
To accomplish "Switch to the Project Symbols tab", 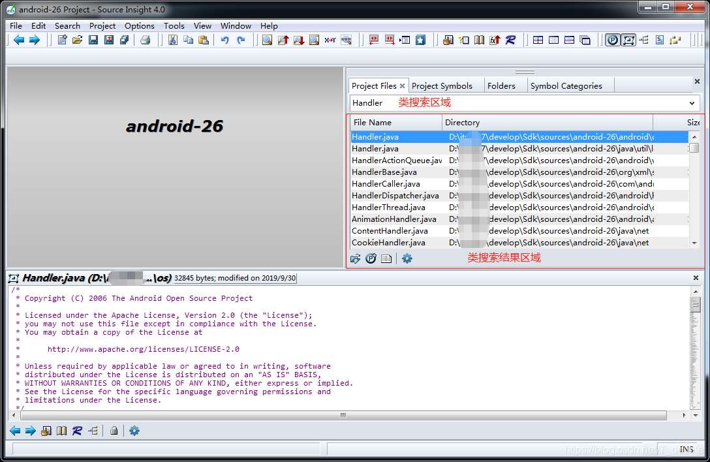I will tap(442, 86).
